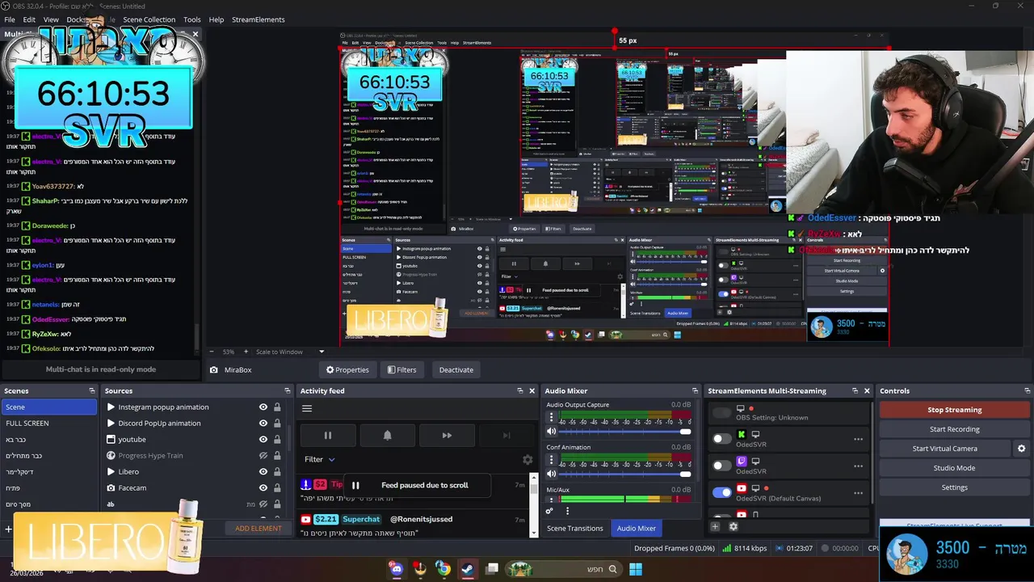Close the StreamElements Multi-Streaming dock
The image size is (1034, 582).
pos(867,390)
